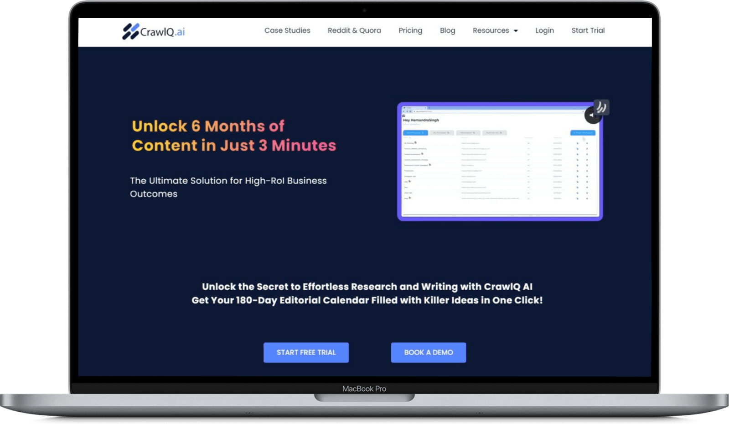Go to Reddit & Quora page
Image resolution: width=729 pixels, height=424 pixels.
pos(354,30)
